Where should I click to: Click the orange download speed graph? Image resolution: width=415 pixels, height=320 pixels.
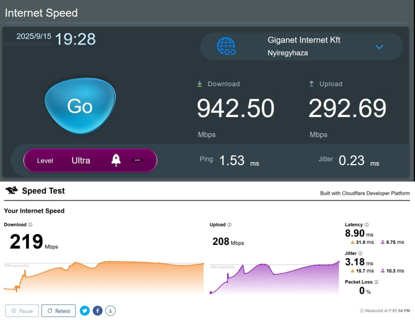point(104,278)
